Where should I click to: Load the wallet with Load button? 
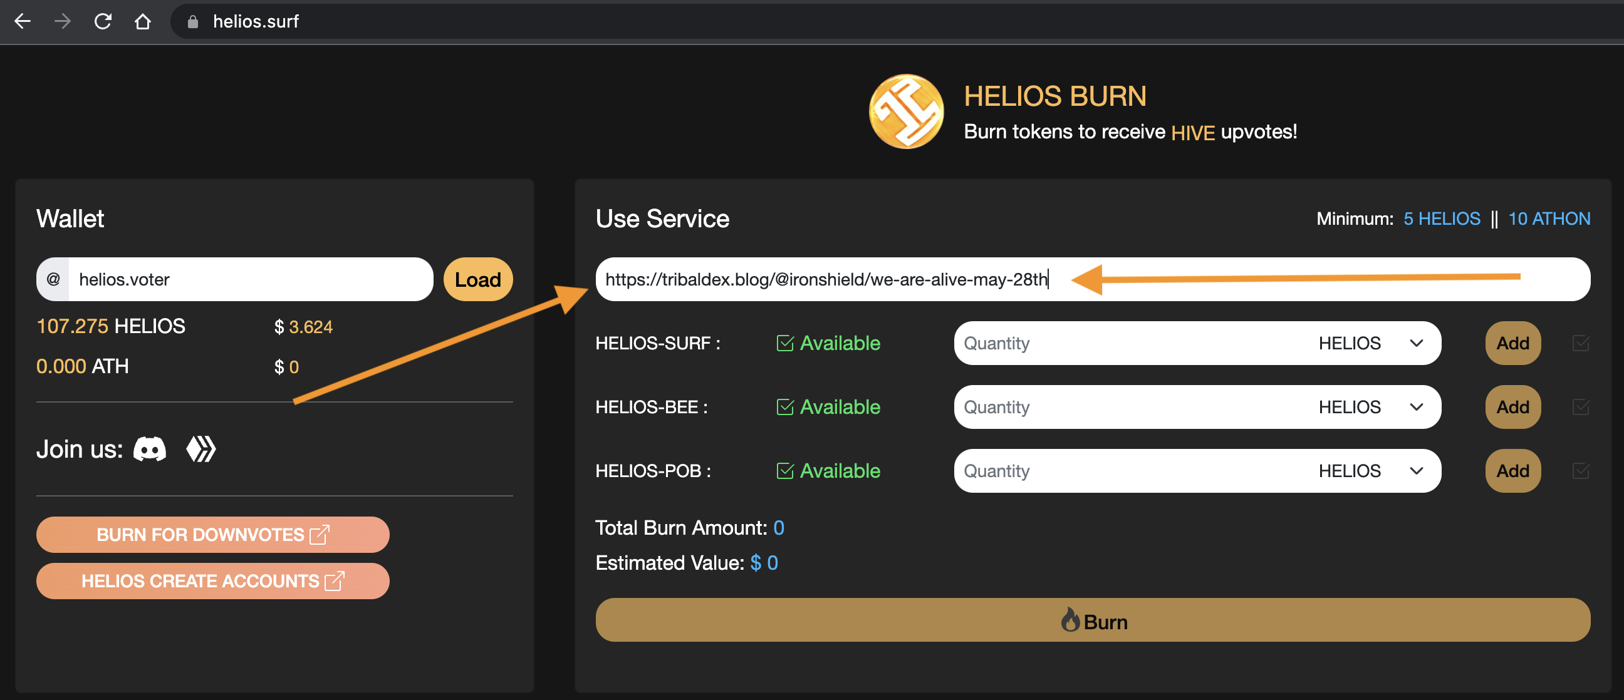(478, 279)
